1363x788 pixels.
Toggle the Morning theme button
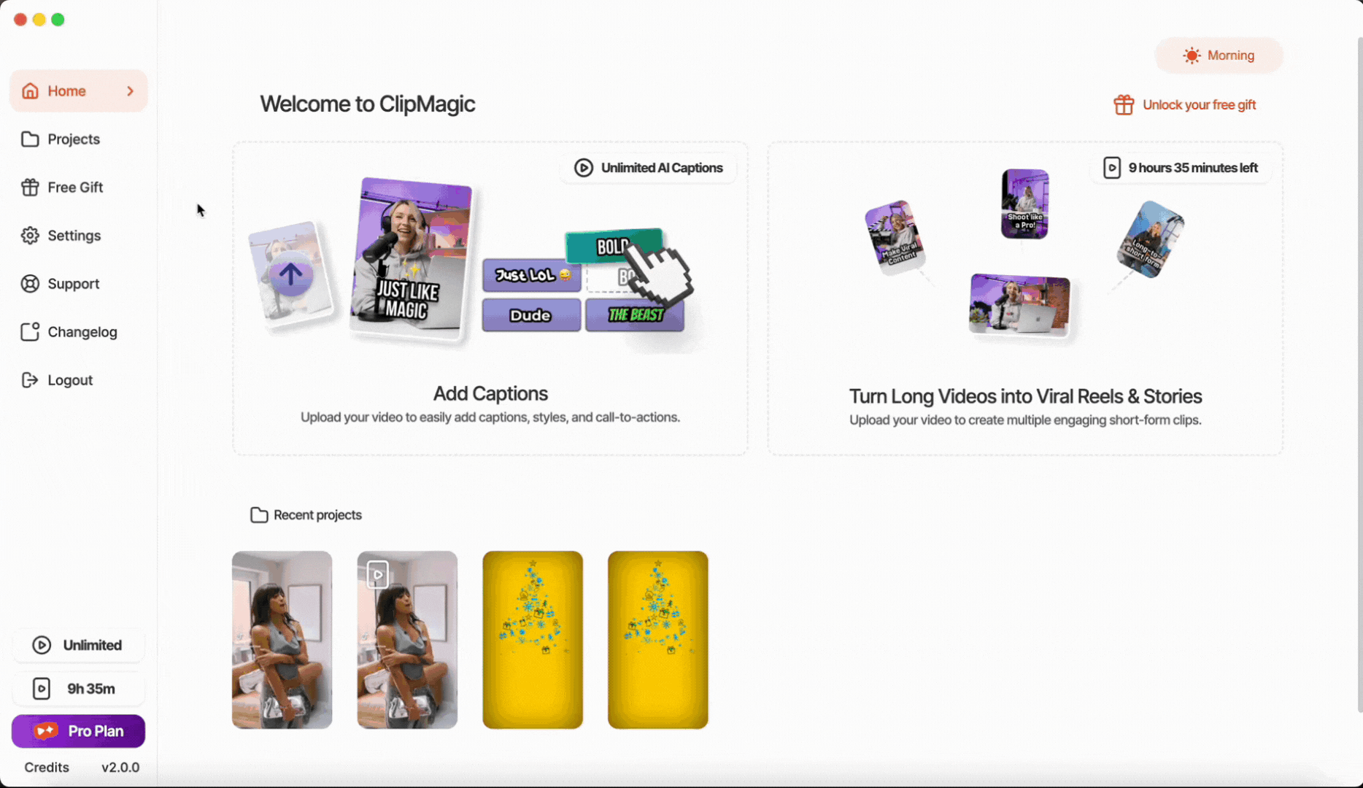pyautogui.click(x=1219, y=55)
